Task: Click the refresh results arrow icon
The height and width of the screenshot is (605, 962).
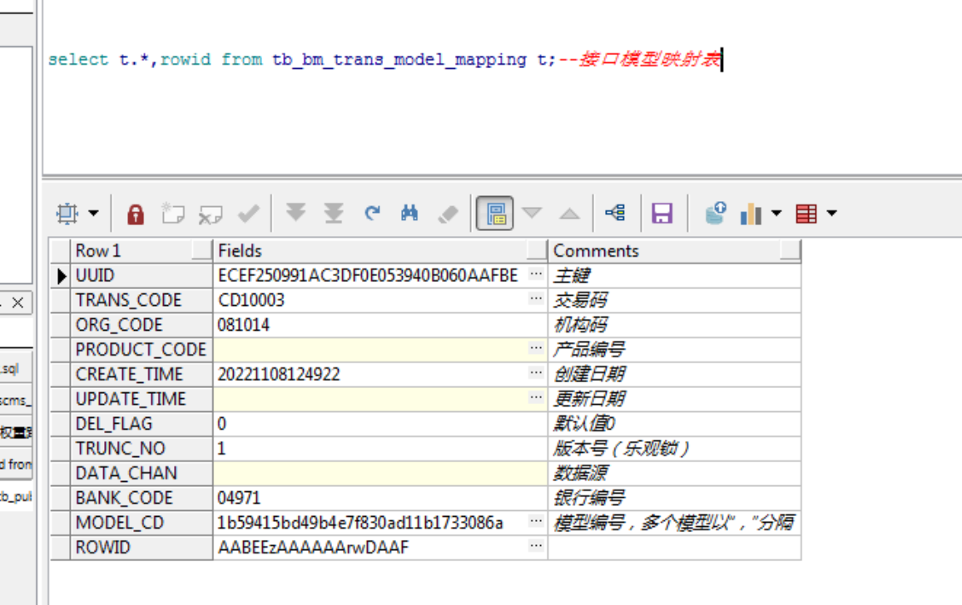Action: coord(372,214)
